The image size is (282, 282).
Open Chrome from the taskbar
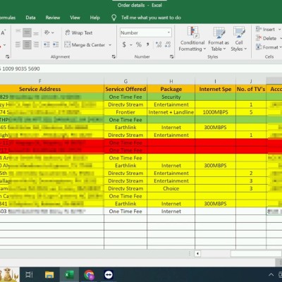(89, 274)
